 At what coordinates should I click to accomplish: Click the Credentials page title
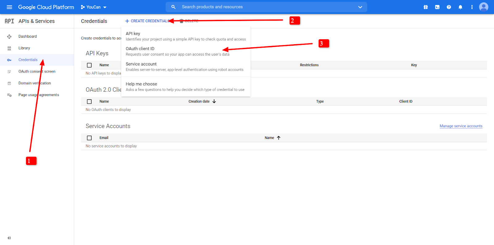[94, 21]
